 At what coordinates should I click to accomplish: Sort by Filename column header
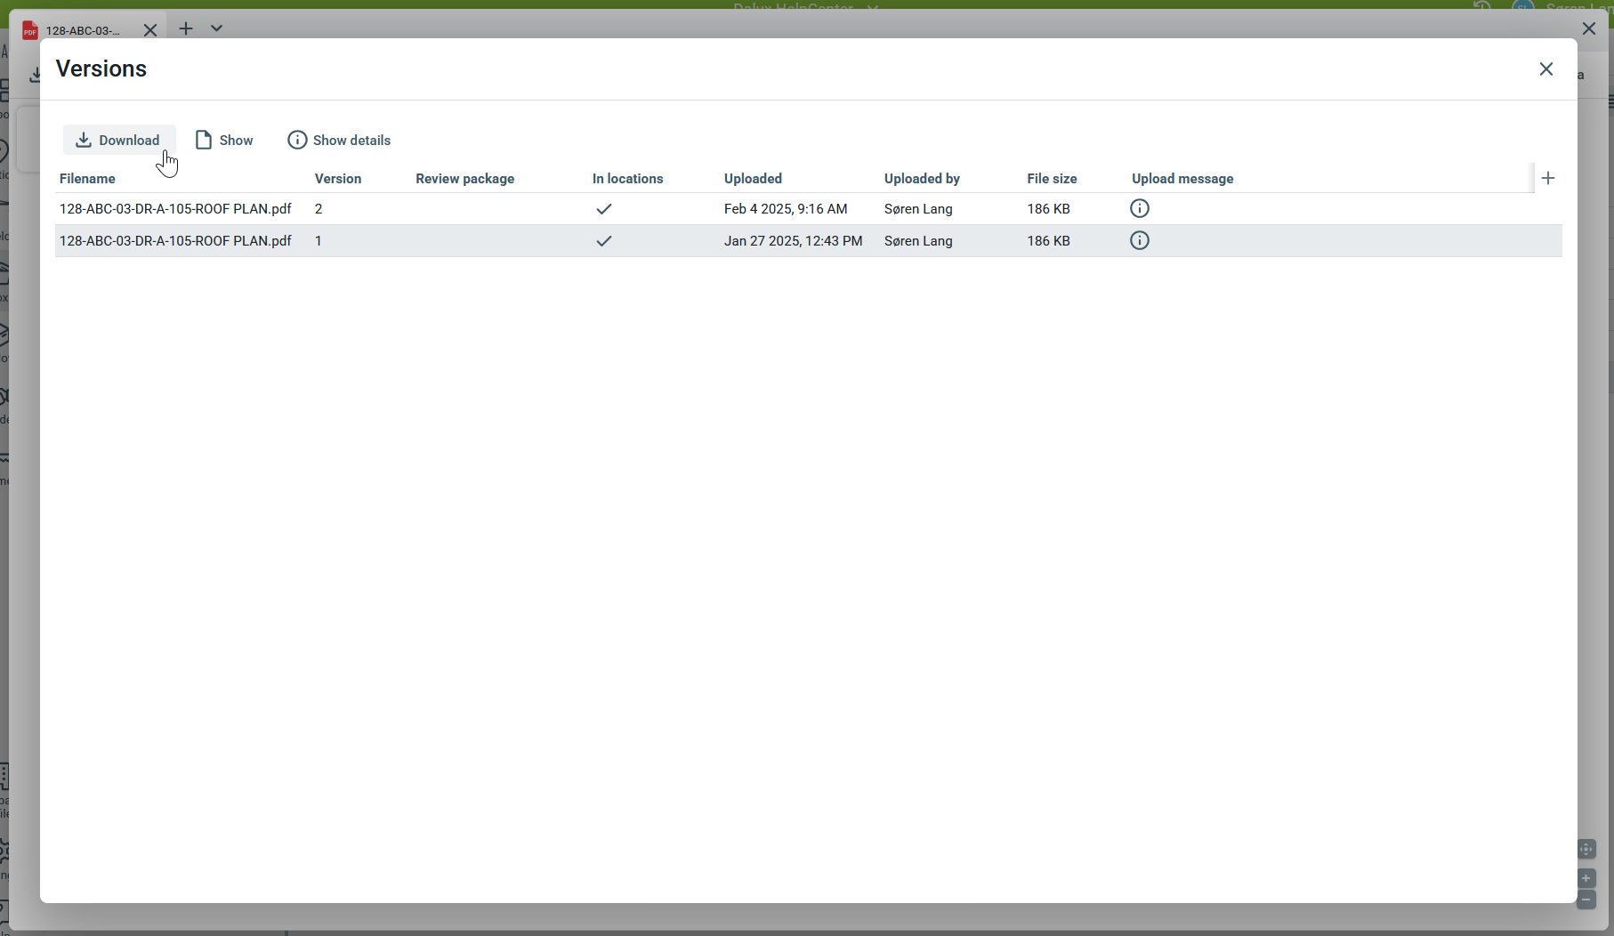click(87, 178)
